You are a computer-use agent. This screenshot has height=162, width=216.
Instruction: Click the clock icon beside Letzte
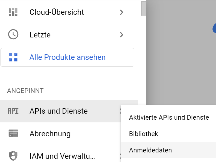[x=13, y=35]
